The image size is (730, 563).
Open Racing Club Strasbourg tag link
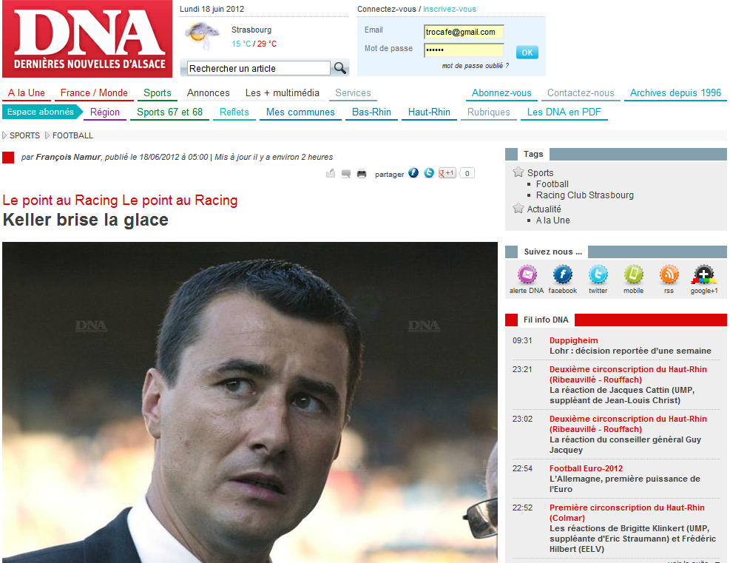tap(584, 195)
